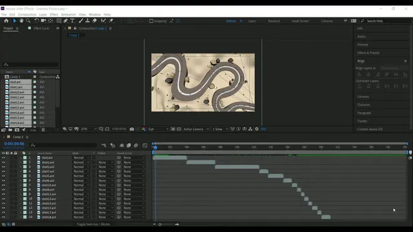Select the Hand tool
413x232 pixels.
click(x=21, y=21)
